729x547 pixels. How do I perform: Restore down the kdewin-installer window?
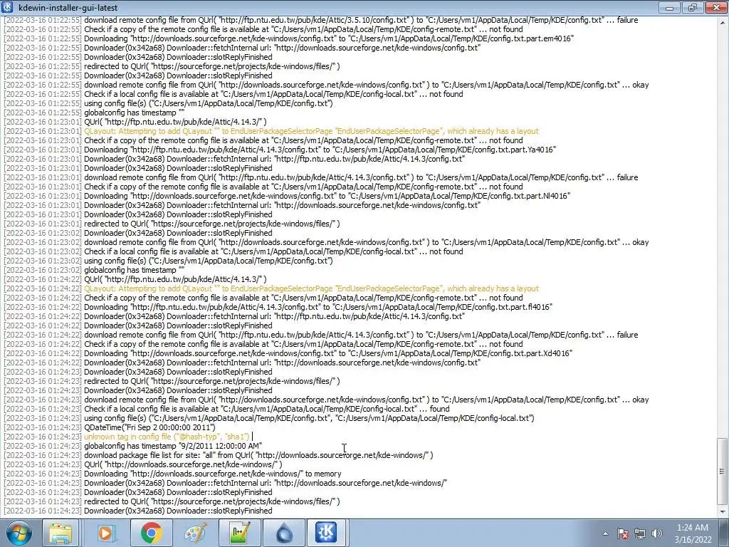[692, 7]
